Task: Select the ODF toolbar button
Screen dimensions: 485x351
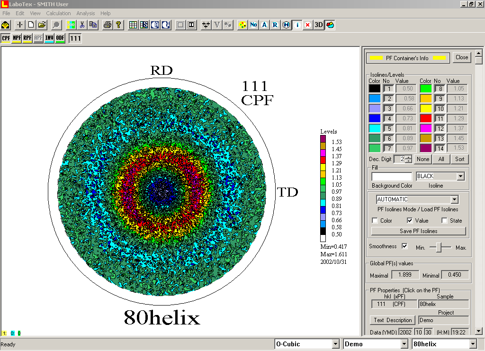Action: [x=60, y=38]
